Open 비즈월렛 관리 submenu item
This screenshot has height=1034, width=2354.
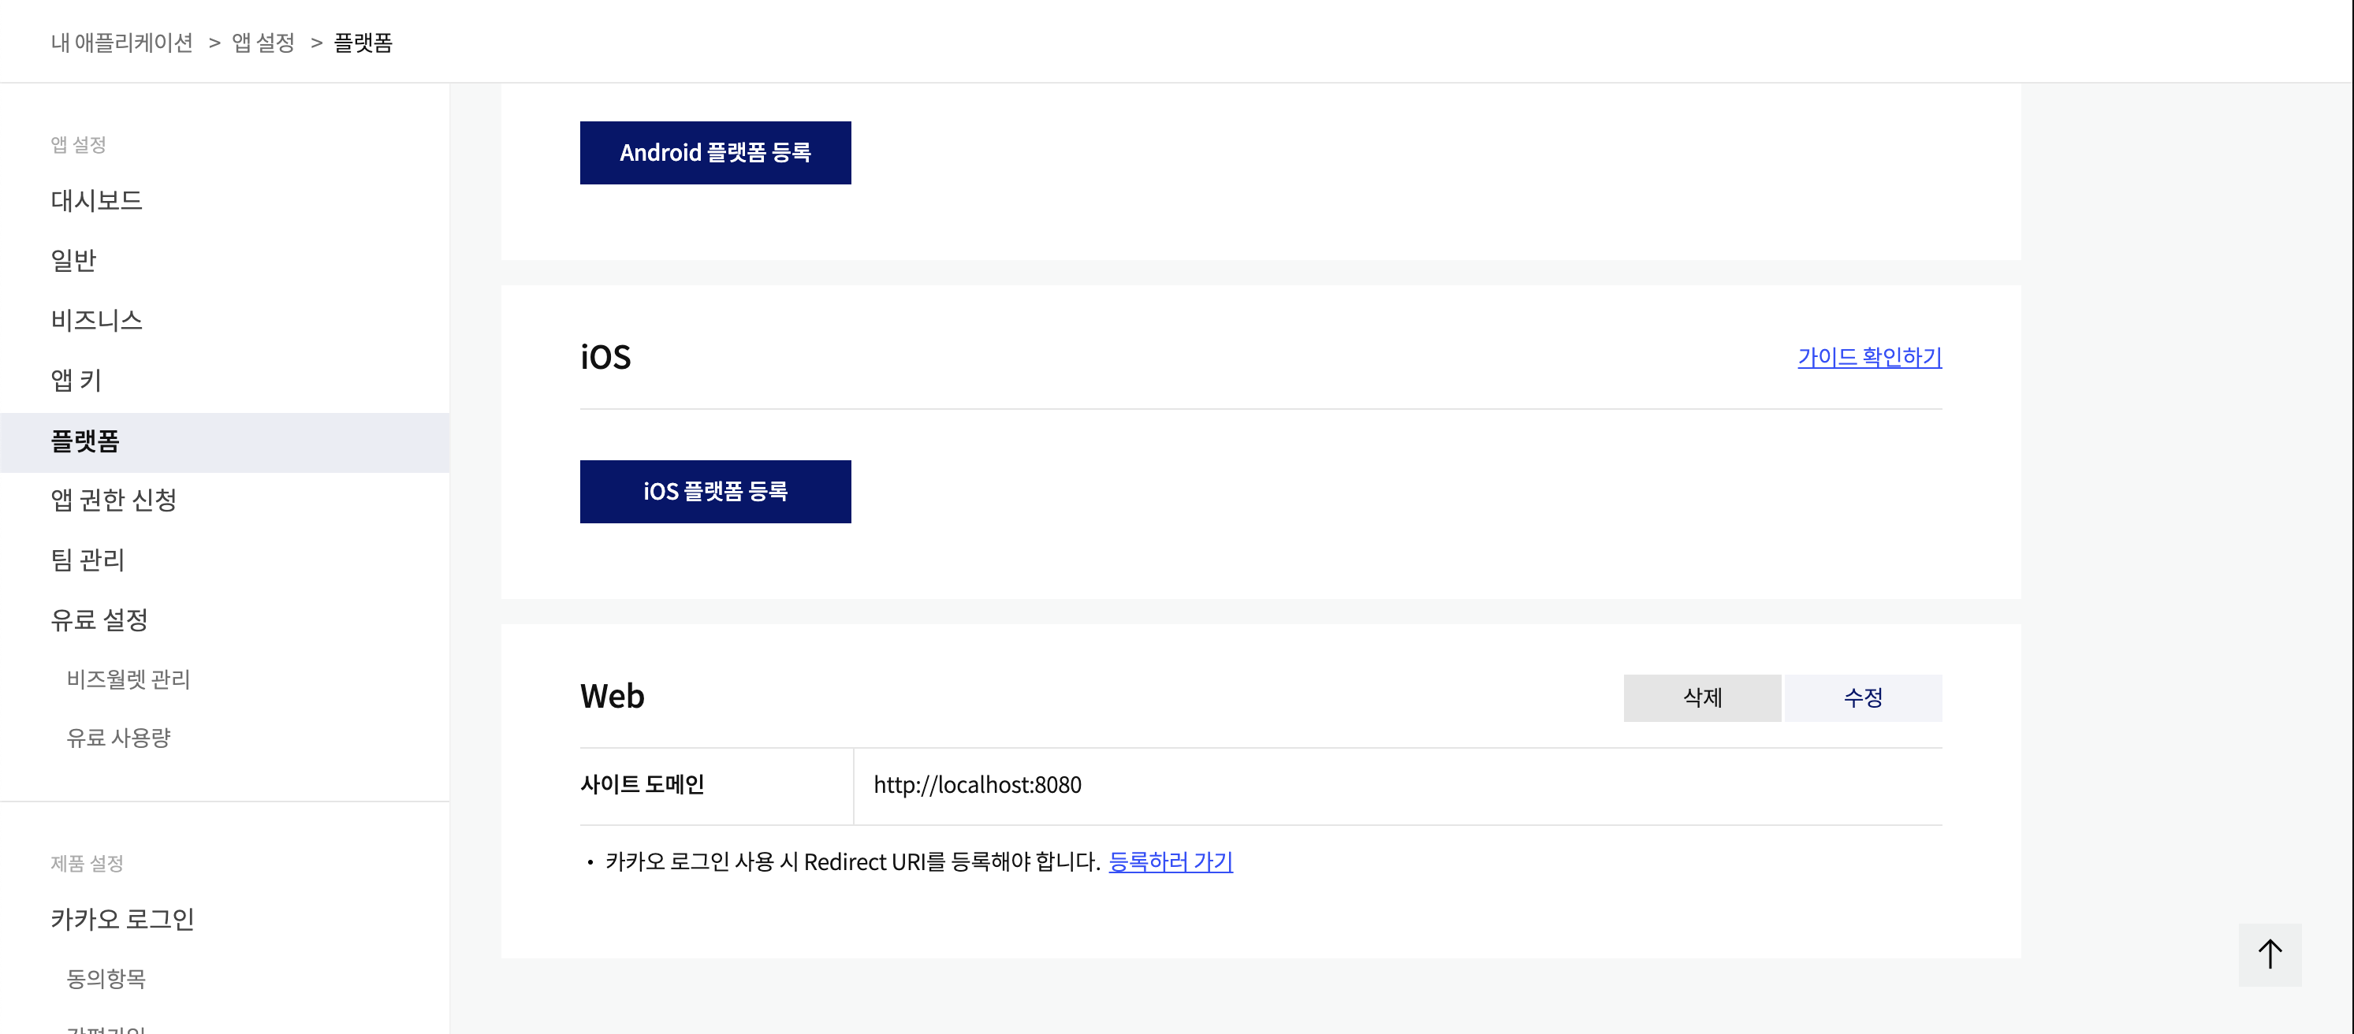coord(128,679)
